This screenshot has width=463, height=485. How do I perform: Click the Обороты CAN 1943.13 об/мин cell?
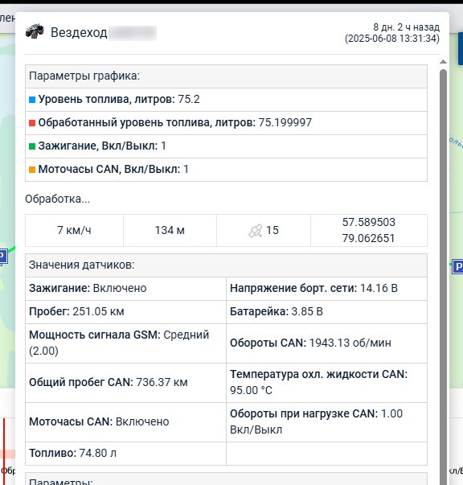click(326, 343)
